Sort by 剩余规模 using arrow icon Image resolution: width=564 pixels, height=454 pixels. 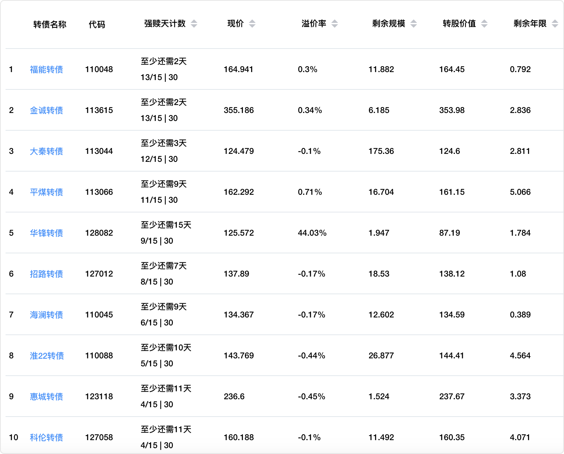[x=413, y=24]
